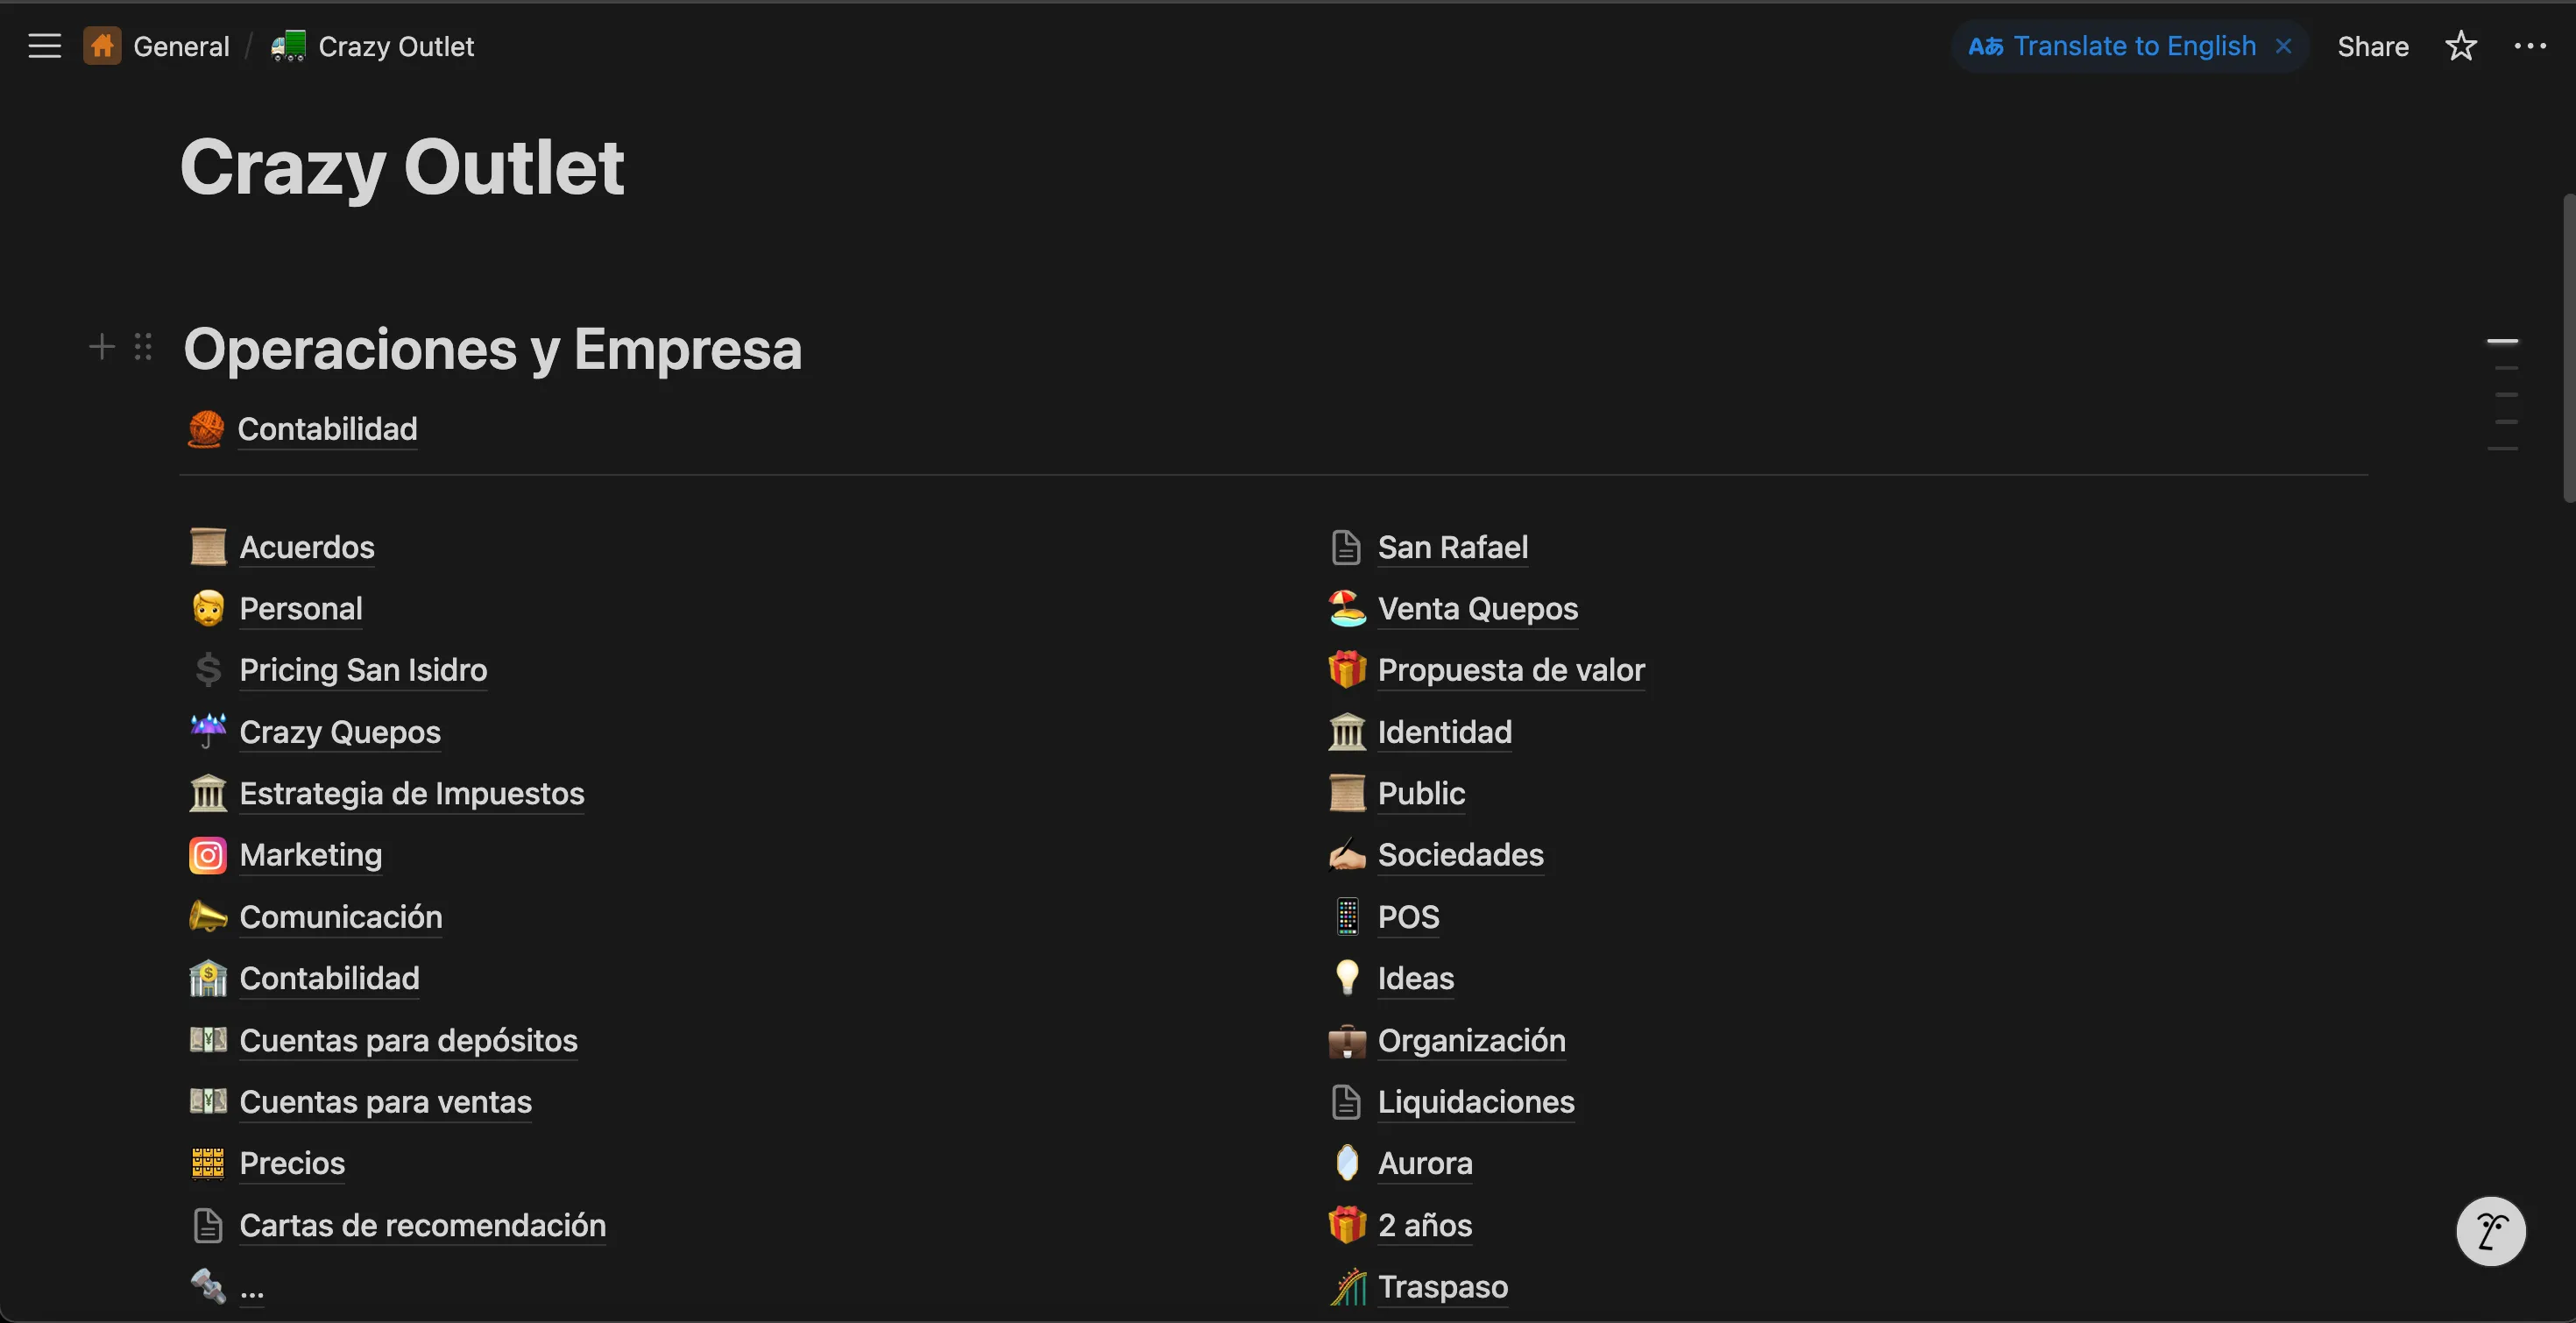
Task: Click the plus icon to add block
Action: (101, 347)
